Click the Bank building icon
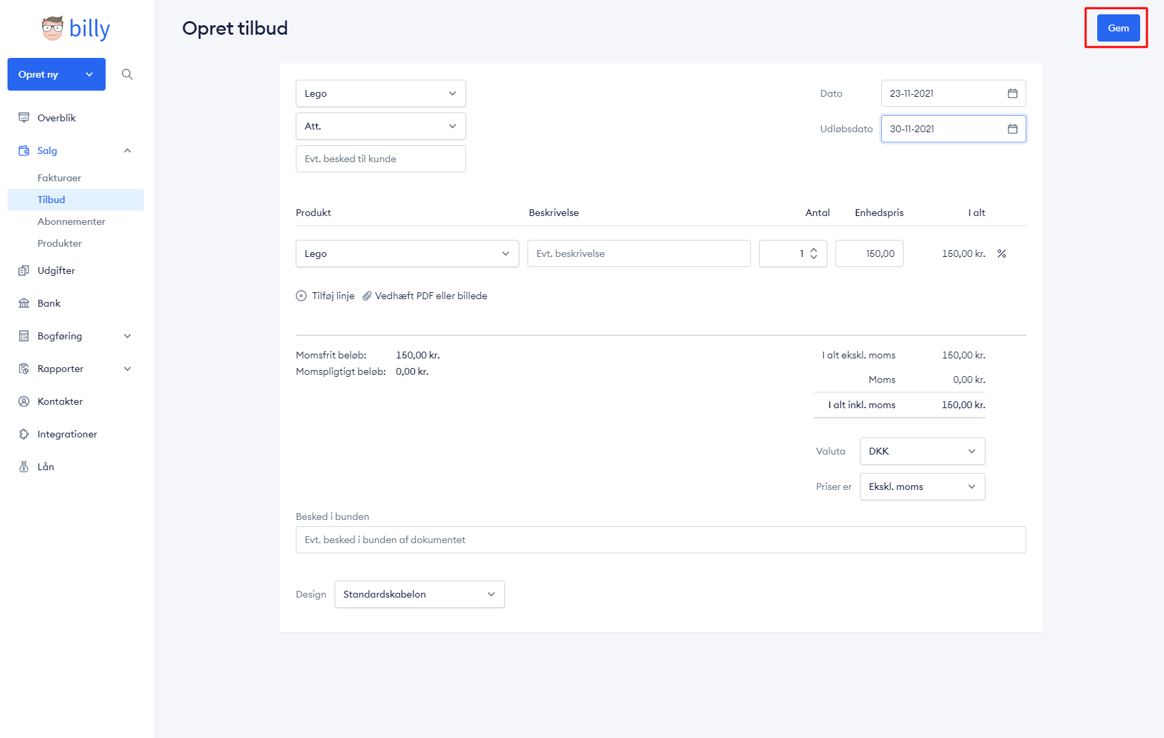 pyautogui.click(x=24, y=303)
